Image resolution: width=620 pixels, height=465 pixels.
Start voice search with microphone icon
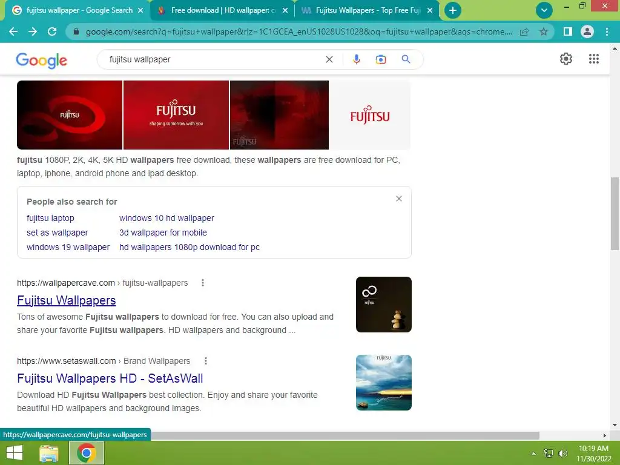[356, 59]
